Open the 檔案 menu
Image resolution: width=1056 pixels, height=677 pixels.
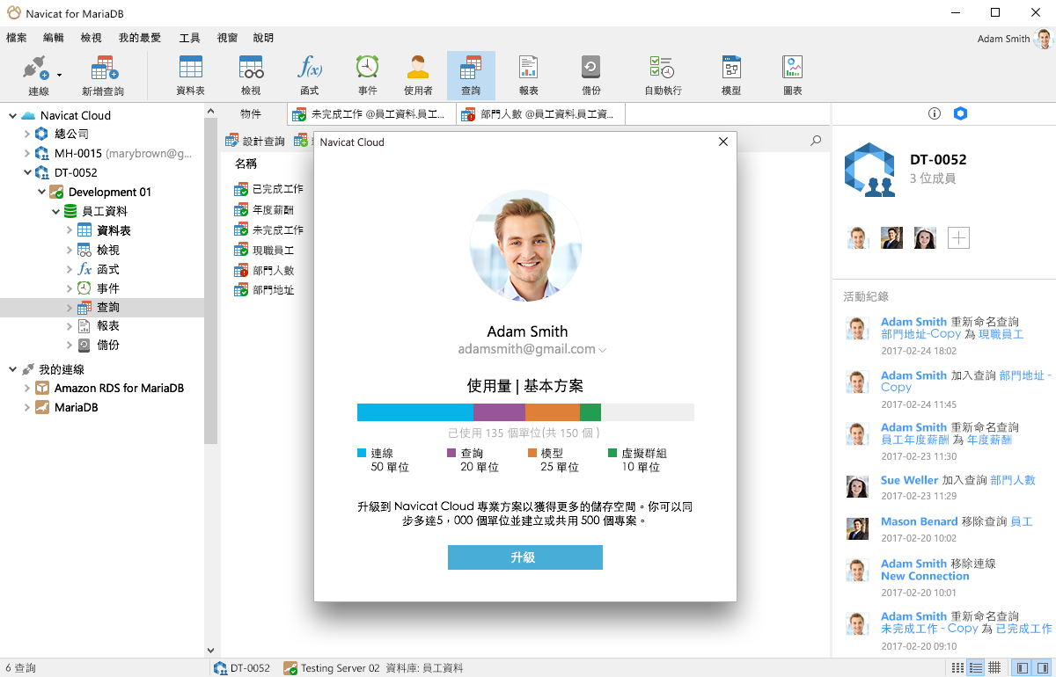17,38
